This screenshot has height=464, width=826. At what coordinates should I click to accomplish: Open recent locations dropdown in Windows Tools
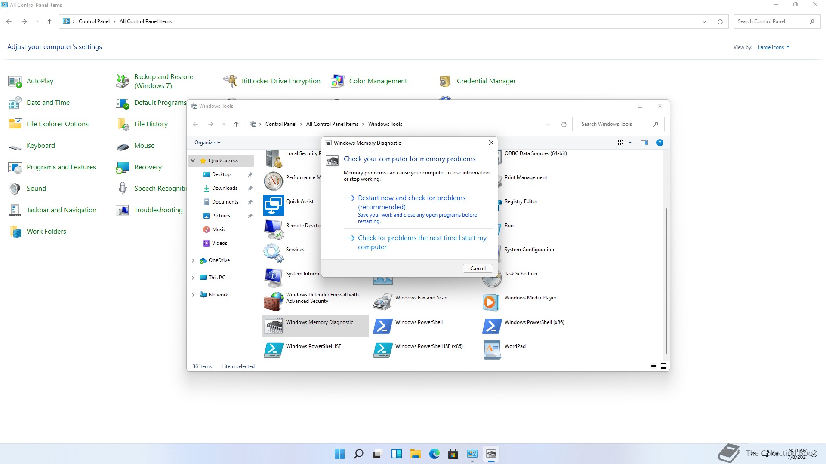(224, 124)
